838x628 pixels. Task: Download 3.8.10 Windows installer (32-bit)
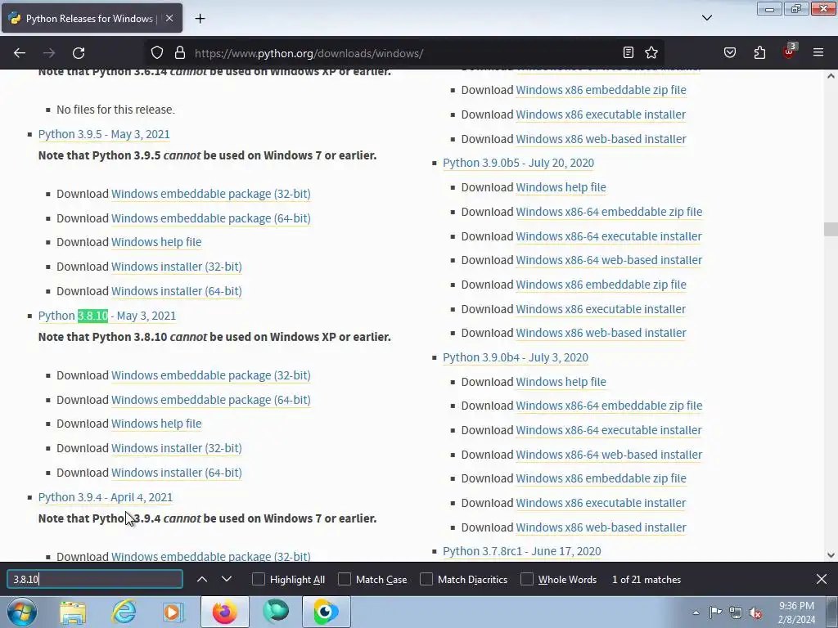click(x=177, y=448)
